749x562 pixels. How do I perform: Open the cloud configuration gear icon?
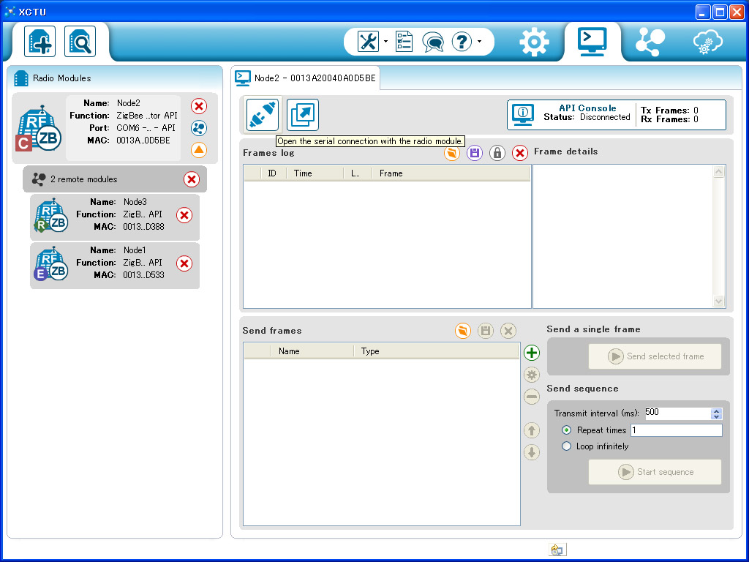click(x=708, y=42)
